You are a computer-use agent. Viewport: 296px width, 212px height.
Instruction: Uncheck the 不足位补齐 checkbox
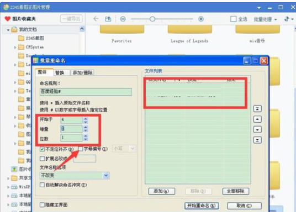pyautogui.click(x=42, y=149)
